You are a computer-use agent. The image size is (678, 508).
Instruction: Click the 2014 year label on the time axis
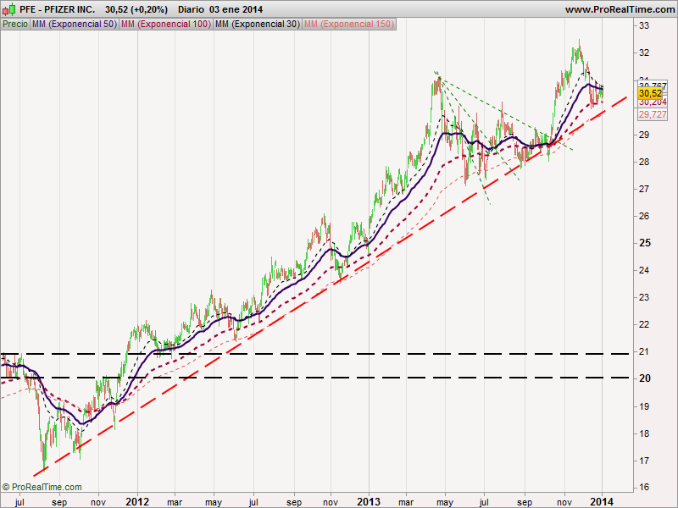pyautogui.click(x=602, y=501)
